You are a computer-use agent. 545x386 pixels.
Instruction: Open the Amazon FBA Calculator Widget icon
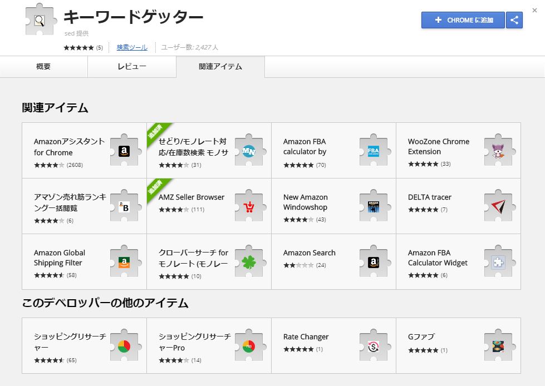tap(500, 261)
